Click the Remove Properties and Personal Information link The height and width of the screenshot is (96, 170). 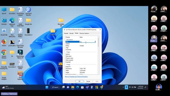tap(76, 77)
